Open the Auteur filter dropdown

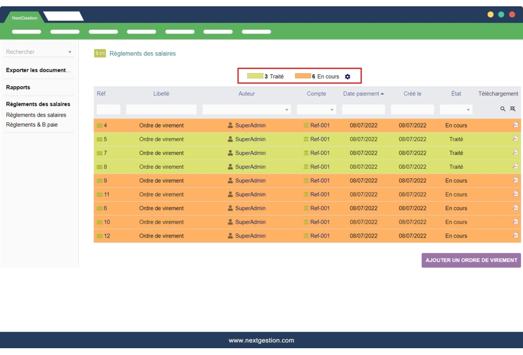[x=287, y=110]
